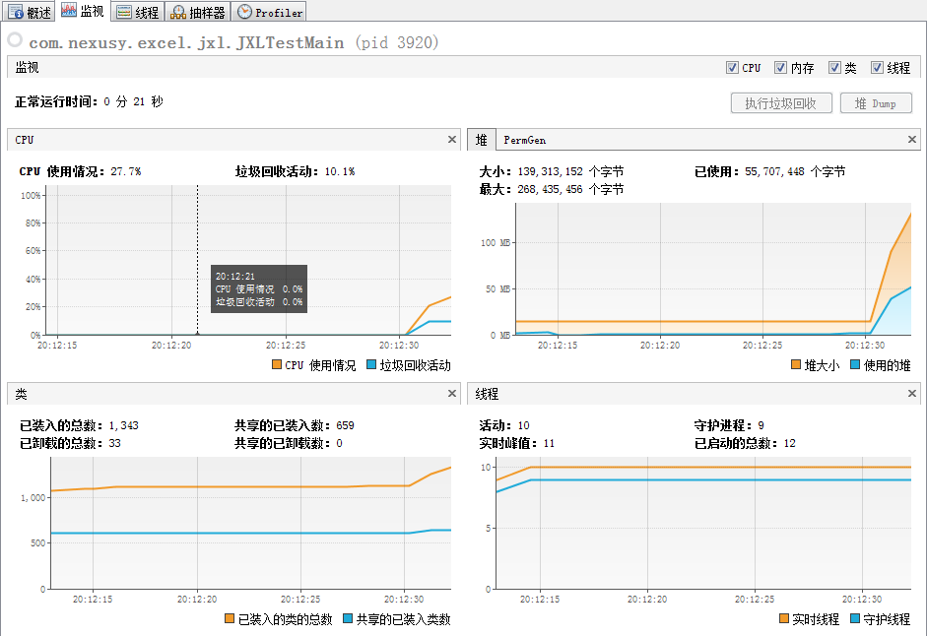Close the CPU panel
The width and height of the screenshot is (927, 636).
pyautogui.click(x=451, y=140)
